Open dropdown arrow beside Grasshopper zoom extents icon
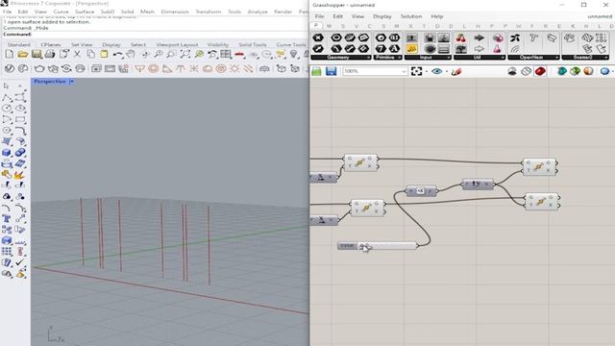This screenshot has width=615, height=346. pos(427,71)
